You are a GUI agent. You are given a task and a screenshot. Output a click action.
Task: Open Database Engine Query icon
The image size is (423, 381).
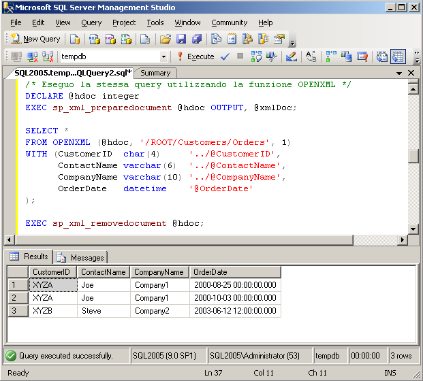coord(75,39)
